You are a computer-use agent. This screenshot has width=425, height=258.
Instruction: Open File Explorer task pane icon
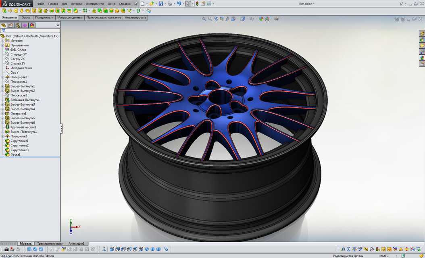pyautogui.click(x=422, y=46)
